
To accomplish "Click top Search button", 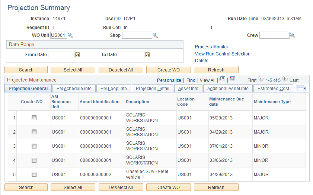I will point(26,70).
